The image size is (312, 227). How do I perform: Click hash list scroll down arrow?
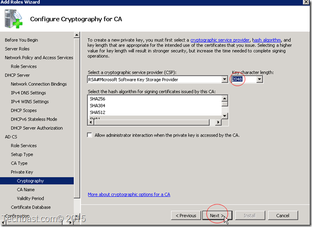pyautogui.click(x=225, y=116)
